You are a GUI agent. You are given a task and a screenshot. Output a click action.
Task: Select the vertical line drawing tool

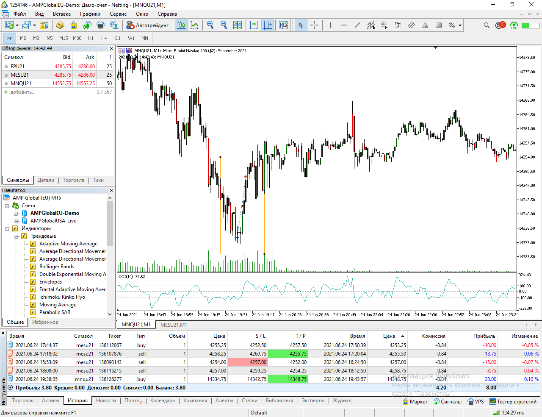click(330, 25)
